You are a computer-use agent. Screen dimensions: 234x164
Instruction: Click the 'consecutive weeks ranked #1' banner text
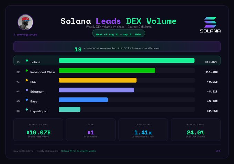click(x=122, y=48)
